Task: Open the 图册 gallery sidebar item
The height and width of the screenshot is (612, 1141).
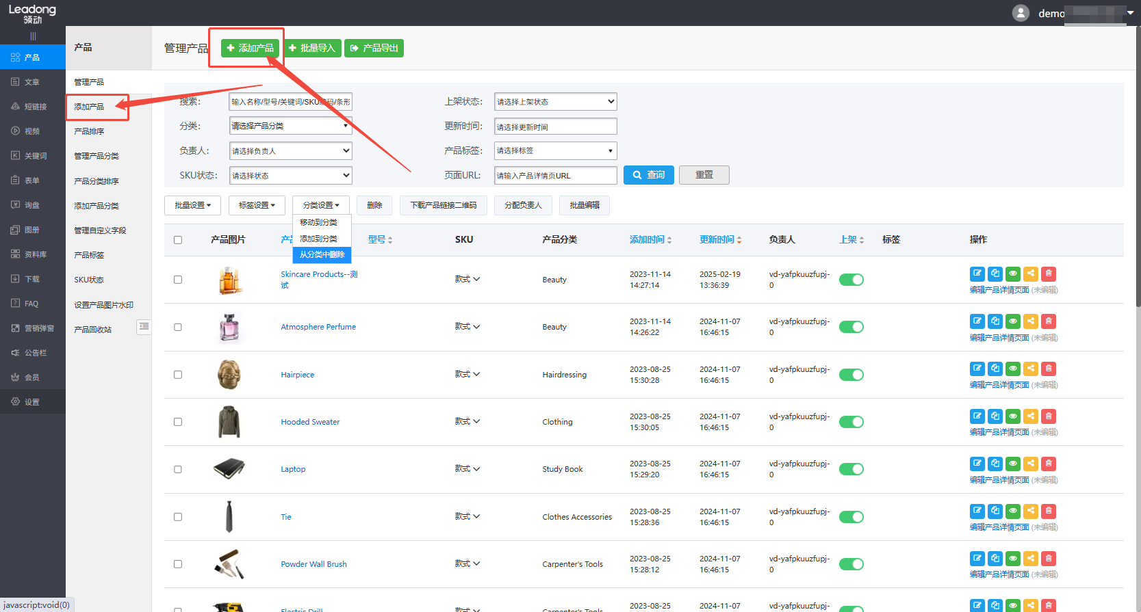Action: (32, 230)
